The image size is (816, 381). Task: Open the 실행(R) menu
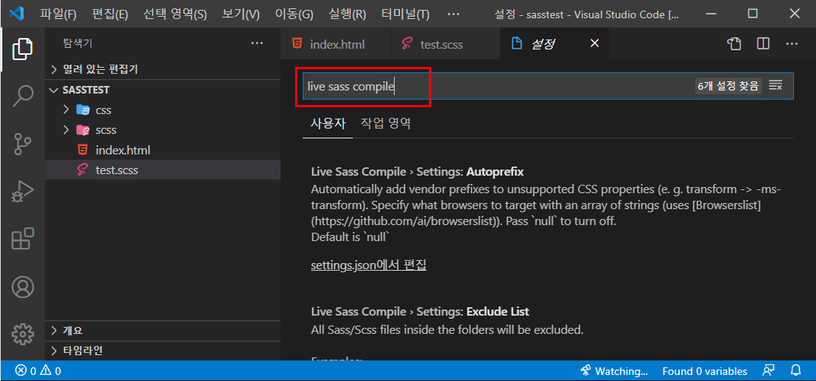coord(348,14)
